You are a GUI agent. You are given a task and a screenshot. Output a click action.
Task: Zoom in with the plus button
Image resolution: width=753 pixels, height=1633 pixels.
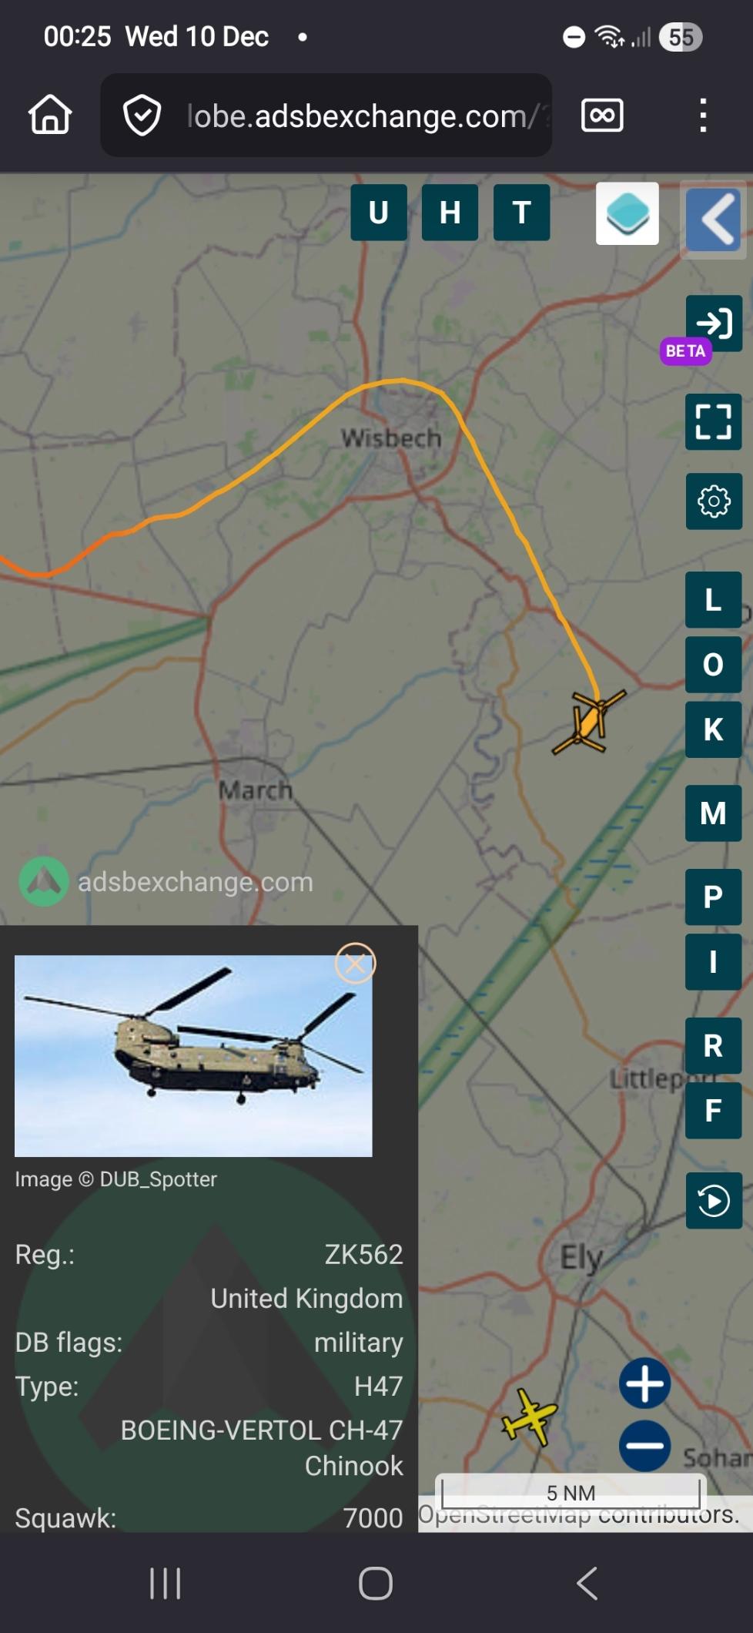point(645,1383)
